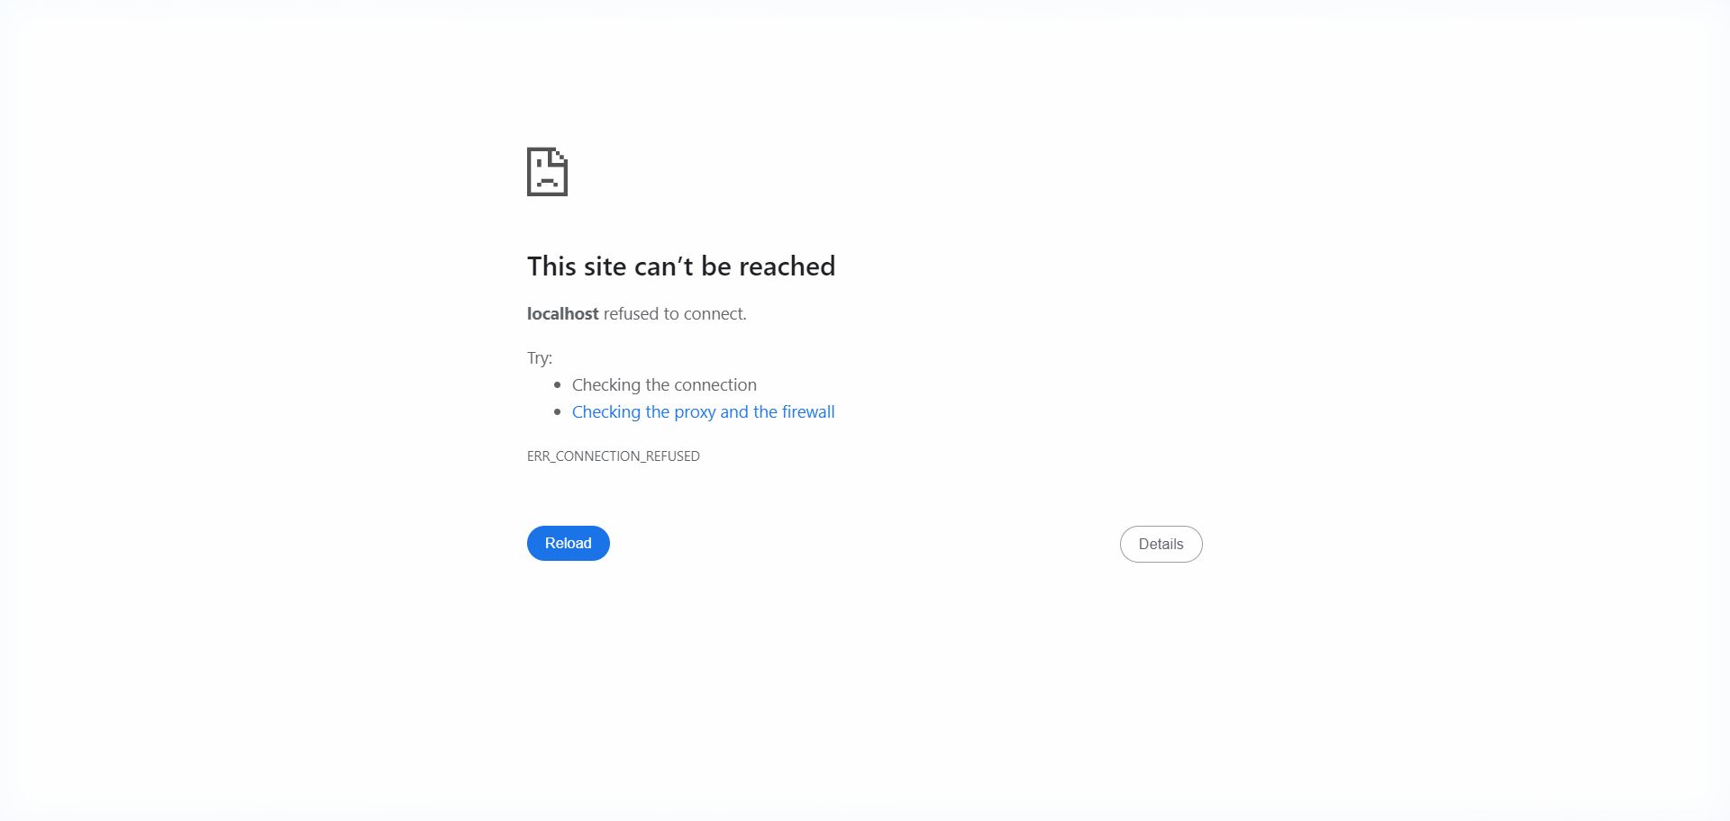Image resolution: width=1730 pixels, height=821 pixels.
Task: Click the bullet before the proxy and firewall link
Action: coord(558,412)
